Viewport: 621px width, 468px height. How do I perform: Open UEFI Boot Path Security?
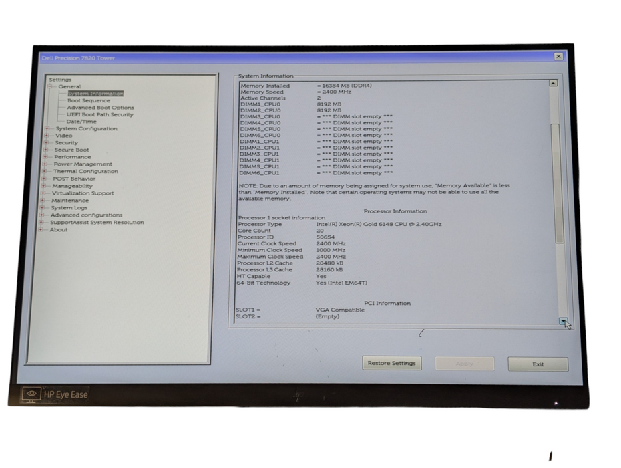pos(100,114)
